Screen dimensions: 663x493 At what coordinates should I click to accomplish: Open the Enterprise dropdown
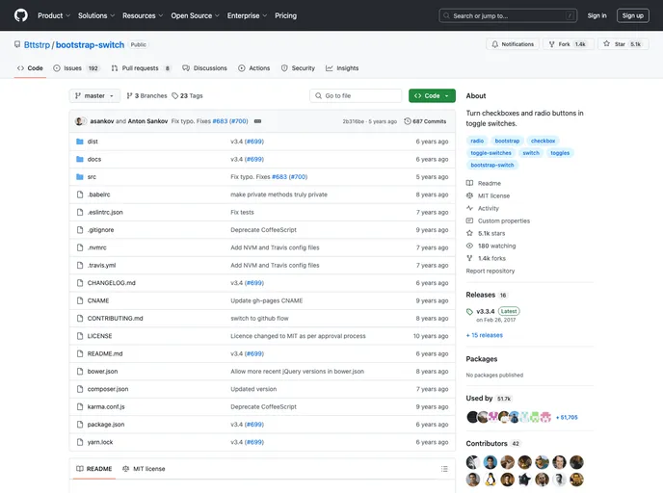(247, 15)
